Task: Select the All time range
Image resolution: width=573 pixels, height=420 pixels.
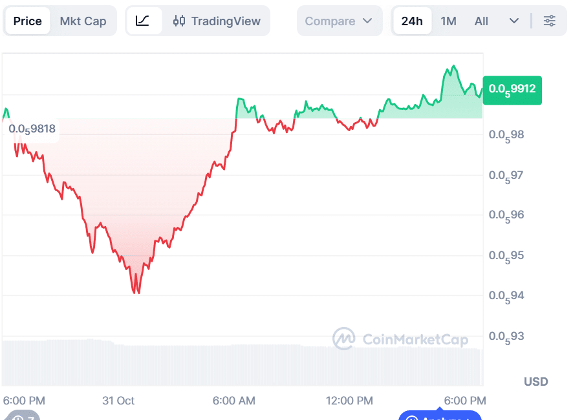Action: pyautogui.click(x=481, y=21)
